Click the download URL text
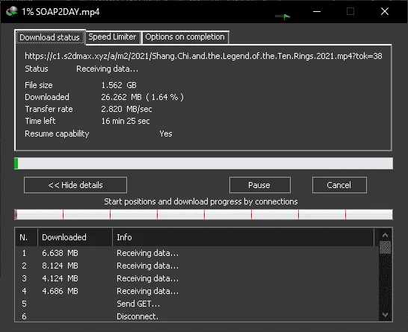This screenshot has height=332, width=408. [x=203, y=56]
